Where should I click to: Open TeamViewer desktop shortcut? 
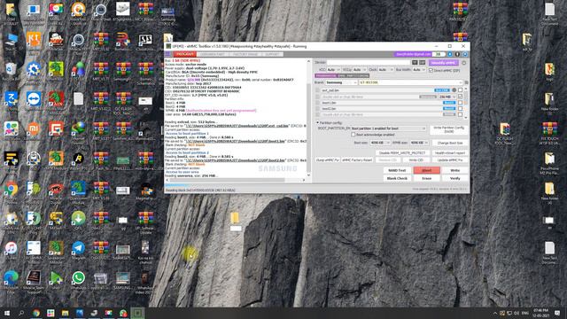click(x=34, y=98)
